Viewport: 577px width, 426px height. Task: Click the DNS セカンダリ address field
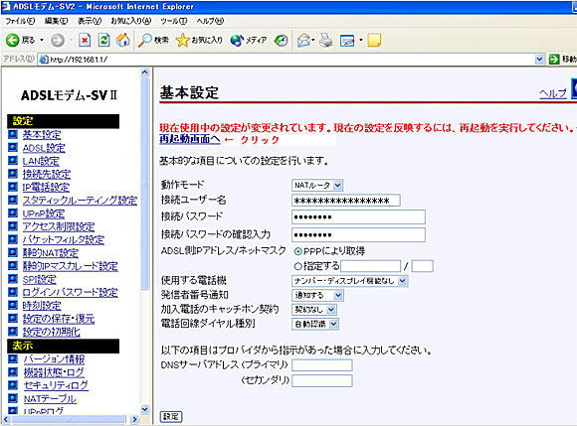(x=322, y=380)
